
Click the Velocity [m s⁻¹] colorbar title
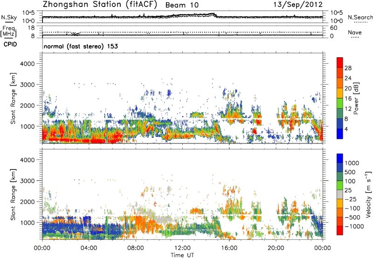pos(368,194)
